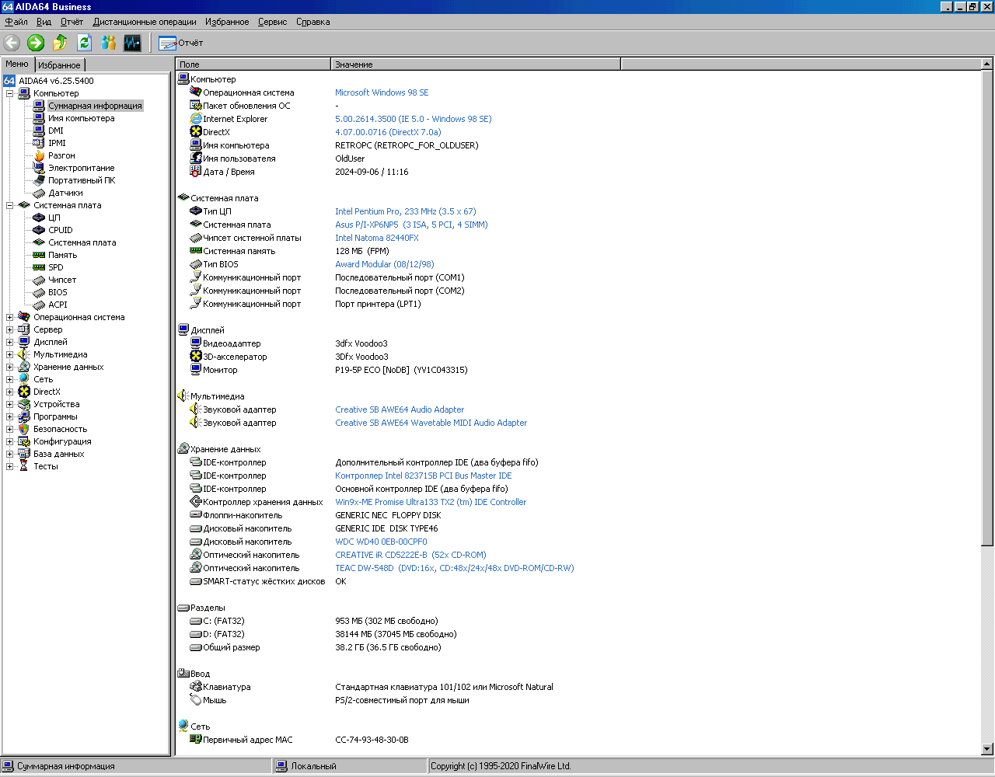Switch to the Избранное tab in sidebar
Screen dimensions: 995x777
[x=59, y=65]
